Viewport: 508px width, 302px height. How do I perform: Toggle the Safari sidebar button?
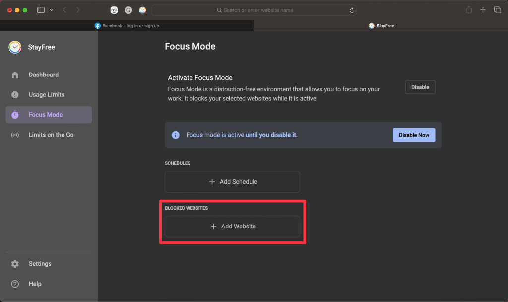coord(41,10)
